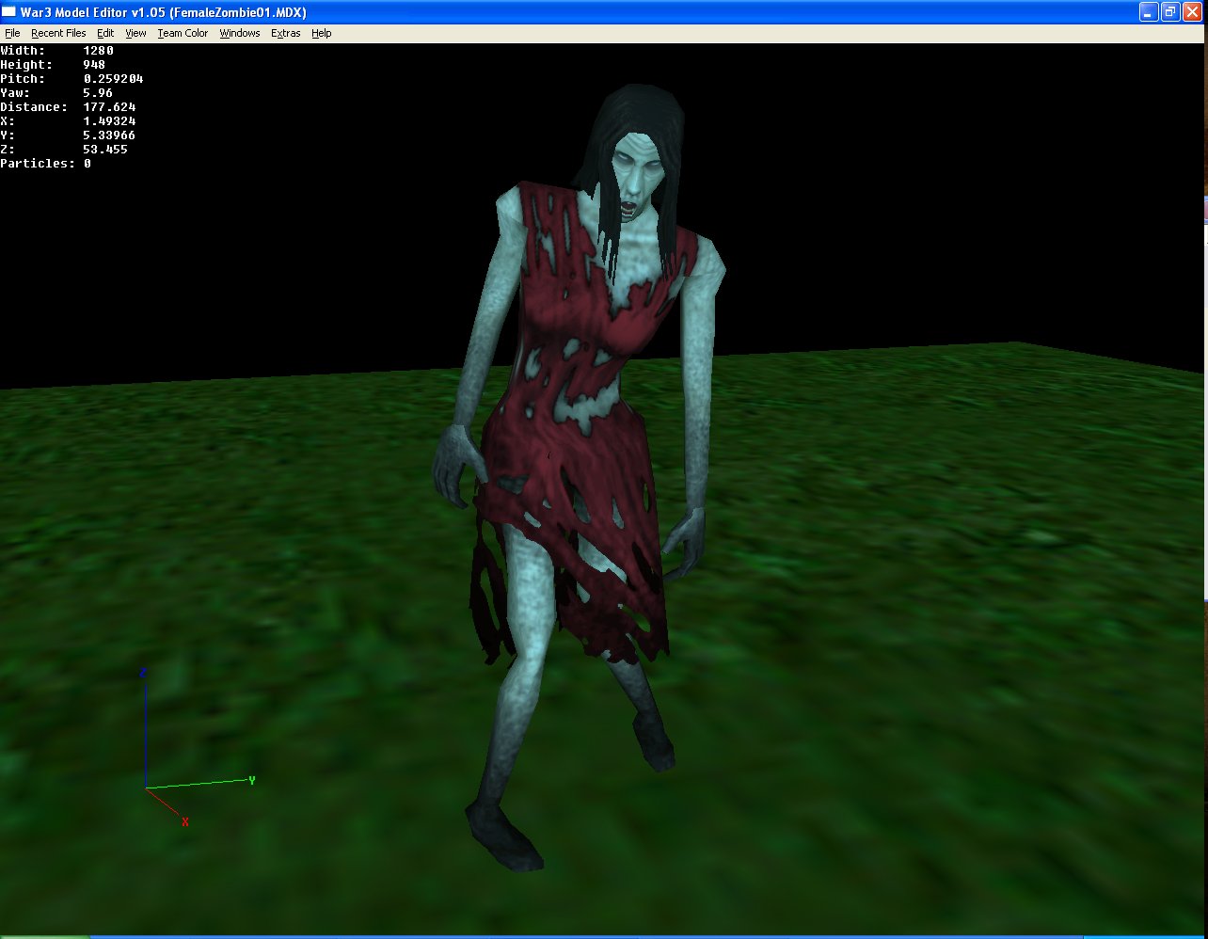Minimize the War3 Model Editor window
The height and width of the screenshot is (939, 1208).
pyautogui.click(x=1149, y=12)
